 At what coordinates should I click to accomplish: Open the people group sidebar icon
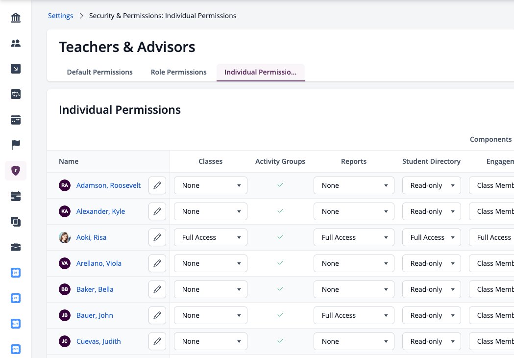tap(15, 43)
